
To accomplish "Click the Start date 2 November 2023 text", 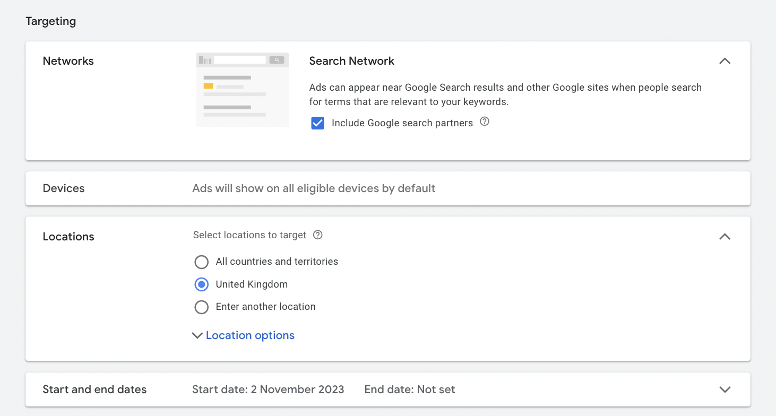I will point(268,389).
